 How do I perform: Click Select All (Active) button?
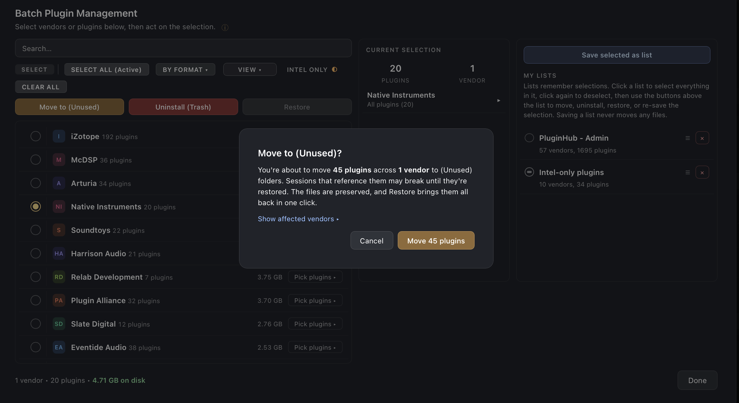[x=106, y=69]
